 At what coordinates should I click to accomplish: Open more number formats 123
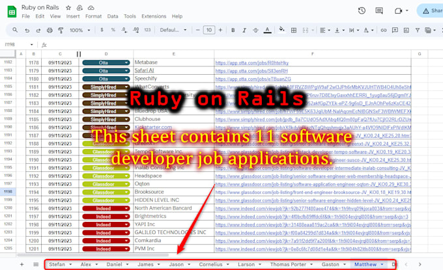[x=147, y=30]
